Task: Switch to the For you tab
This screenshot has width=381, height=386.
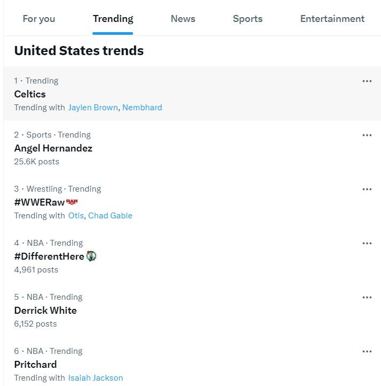Action: pyautogui.click(x=39, y=19)
